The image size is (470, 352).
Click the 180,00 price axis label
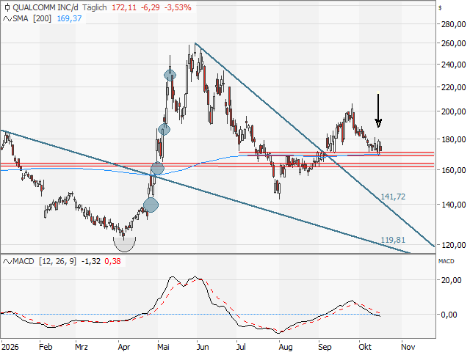pos(454,139)
